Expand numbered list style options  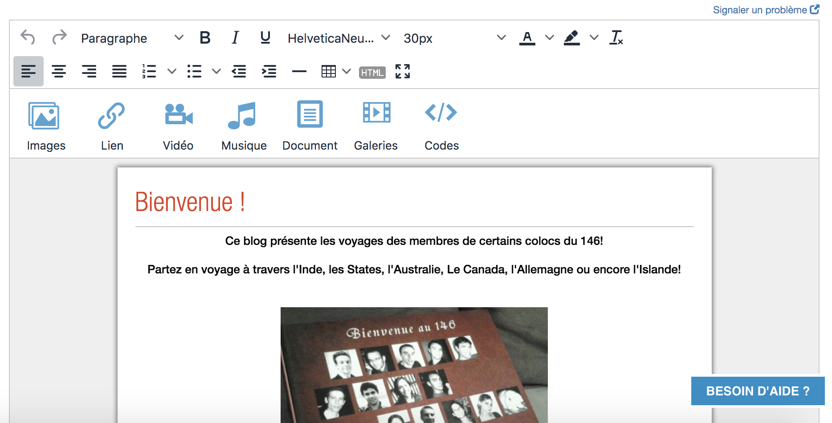point(172,71)
